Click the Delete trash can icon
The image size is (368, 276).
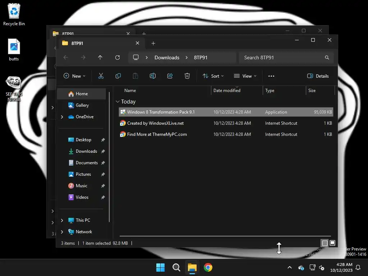(x=187, y=76)
